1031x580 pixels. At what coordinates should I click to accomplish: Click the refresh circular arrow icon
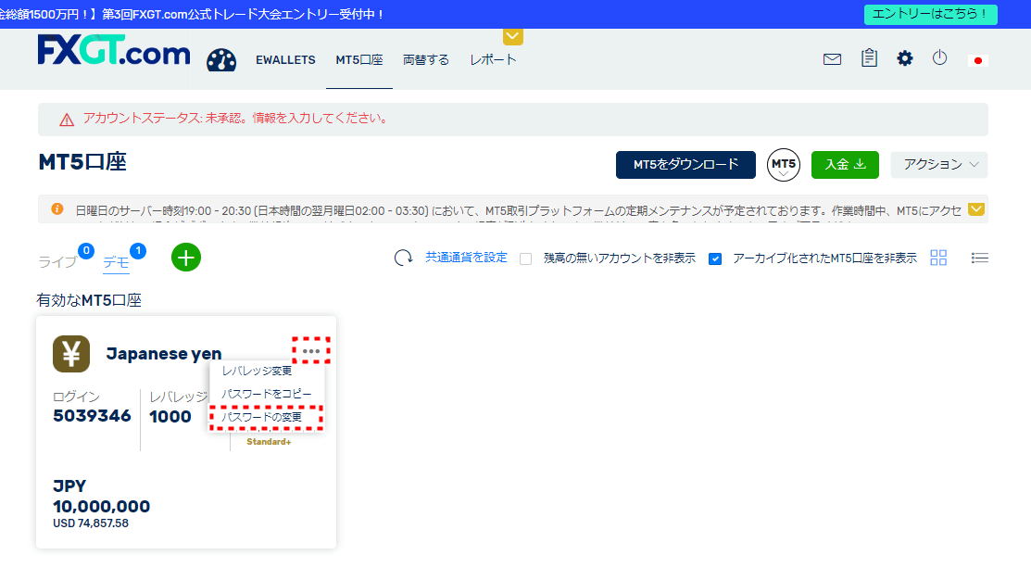coord(403,258)
